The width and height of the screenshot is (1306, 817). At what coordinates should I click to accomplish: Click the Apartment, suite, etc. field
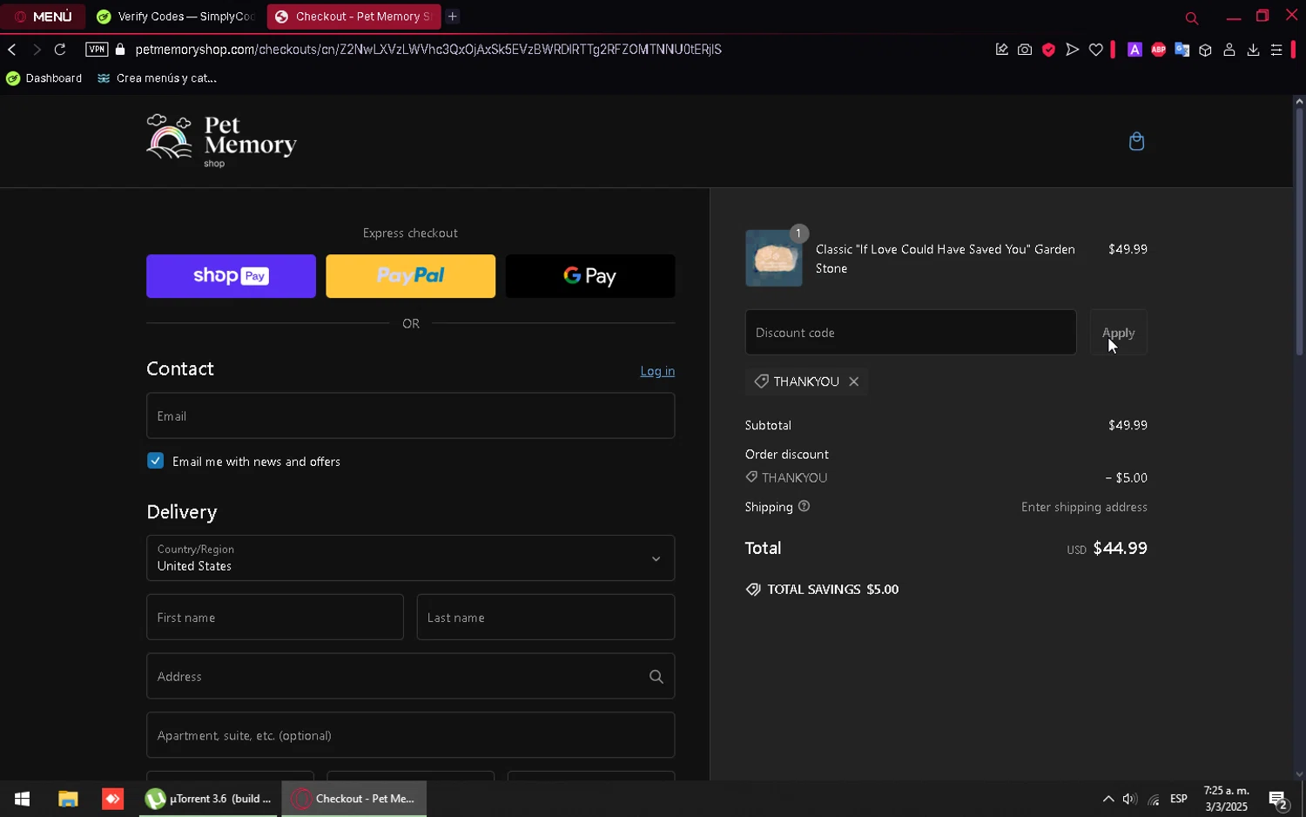410,735
